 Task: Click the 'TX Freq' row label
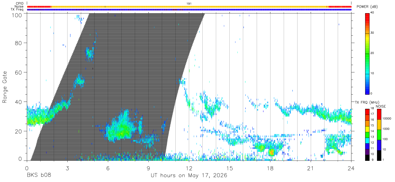(x=17, y=9)
